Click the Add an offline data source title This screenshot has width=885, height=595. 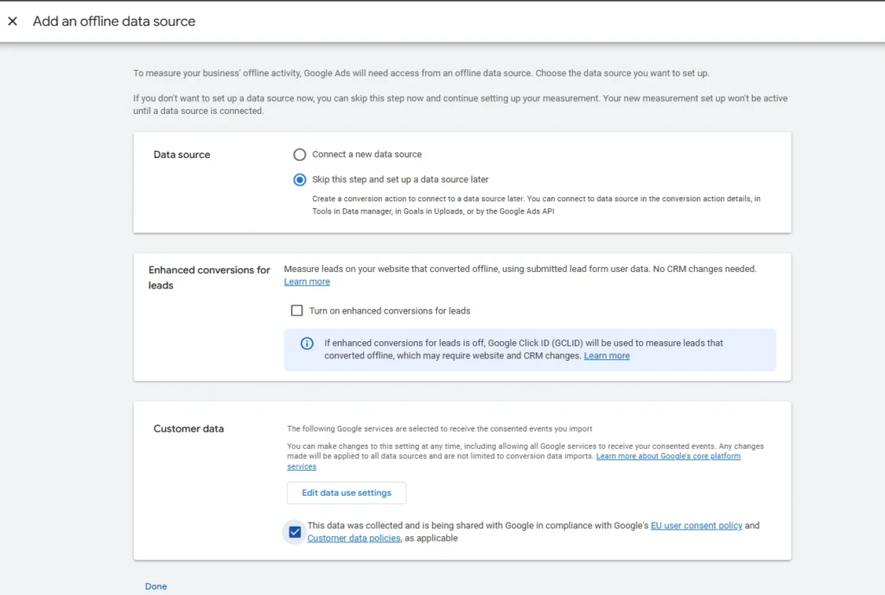(x=114, y=22)
